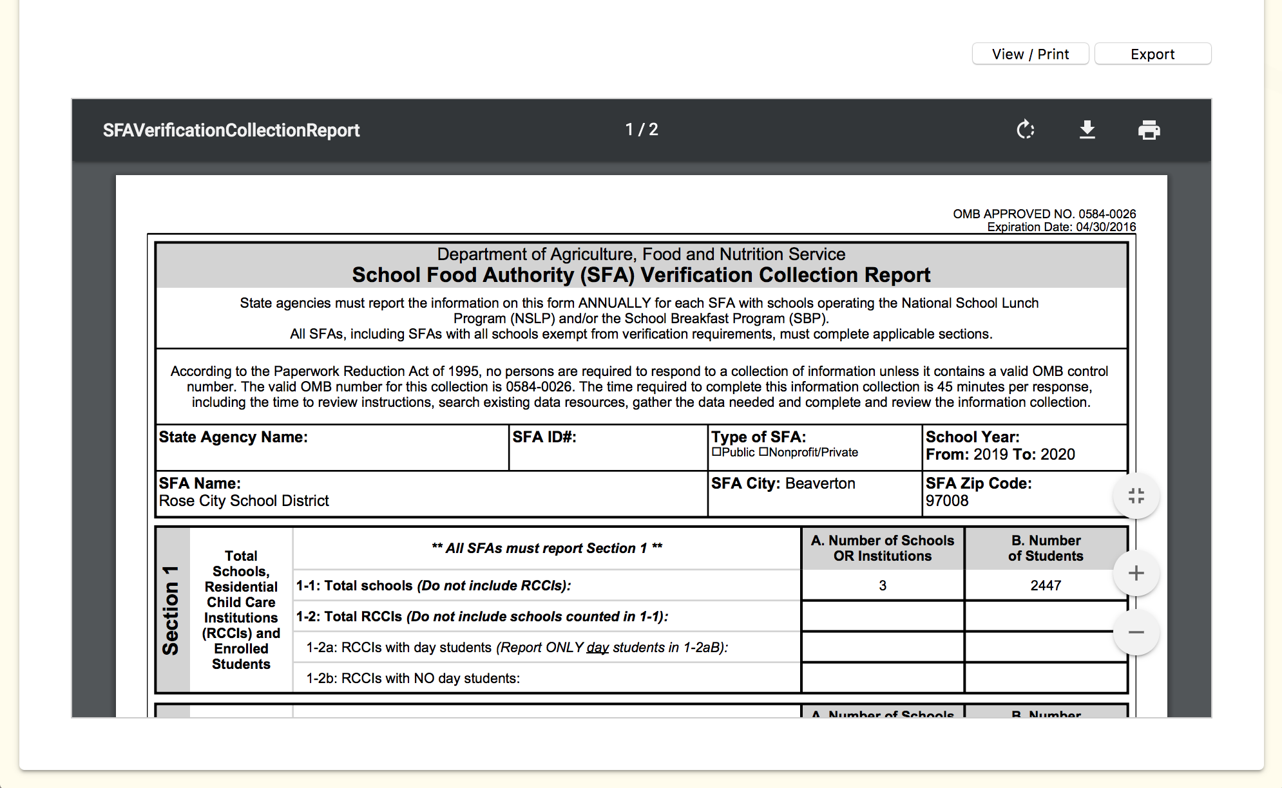
Task: Click the 1 / 2 page indicator
Action: click(641, 130)
